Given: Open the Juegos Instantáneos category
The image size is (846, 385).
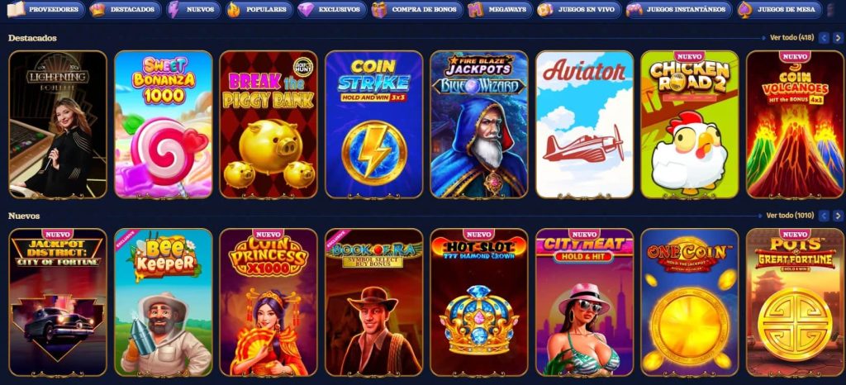Looking at the screenshot, I should click(x=679, y=10).
